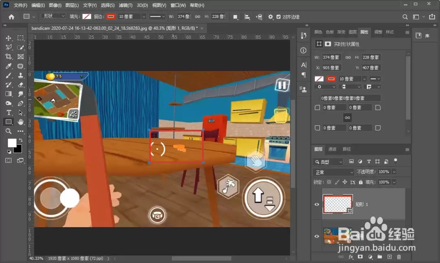Viewport: 440px width, 263px height.
Task: Open path operations in options bar
Action: point(235,17)
